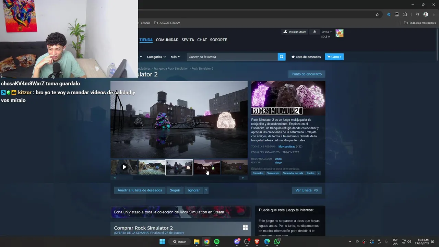Viewport: 439px width, 247px height.
Task: Open Discord from the taskbar
Action: coord(237,242)
